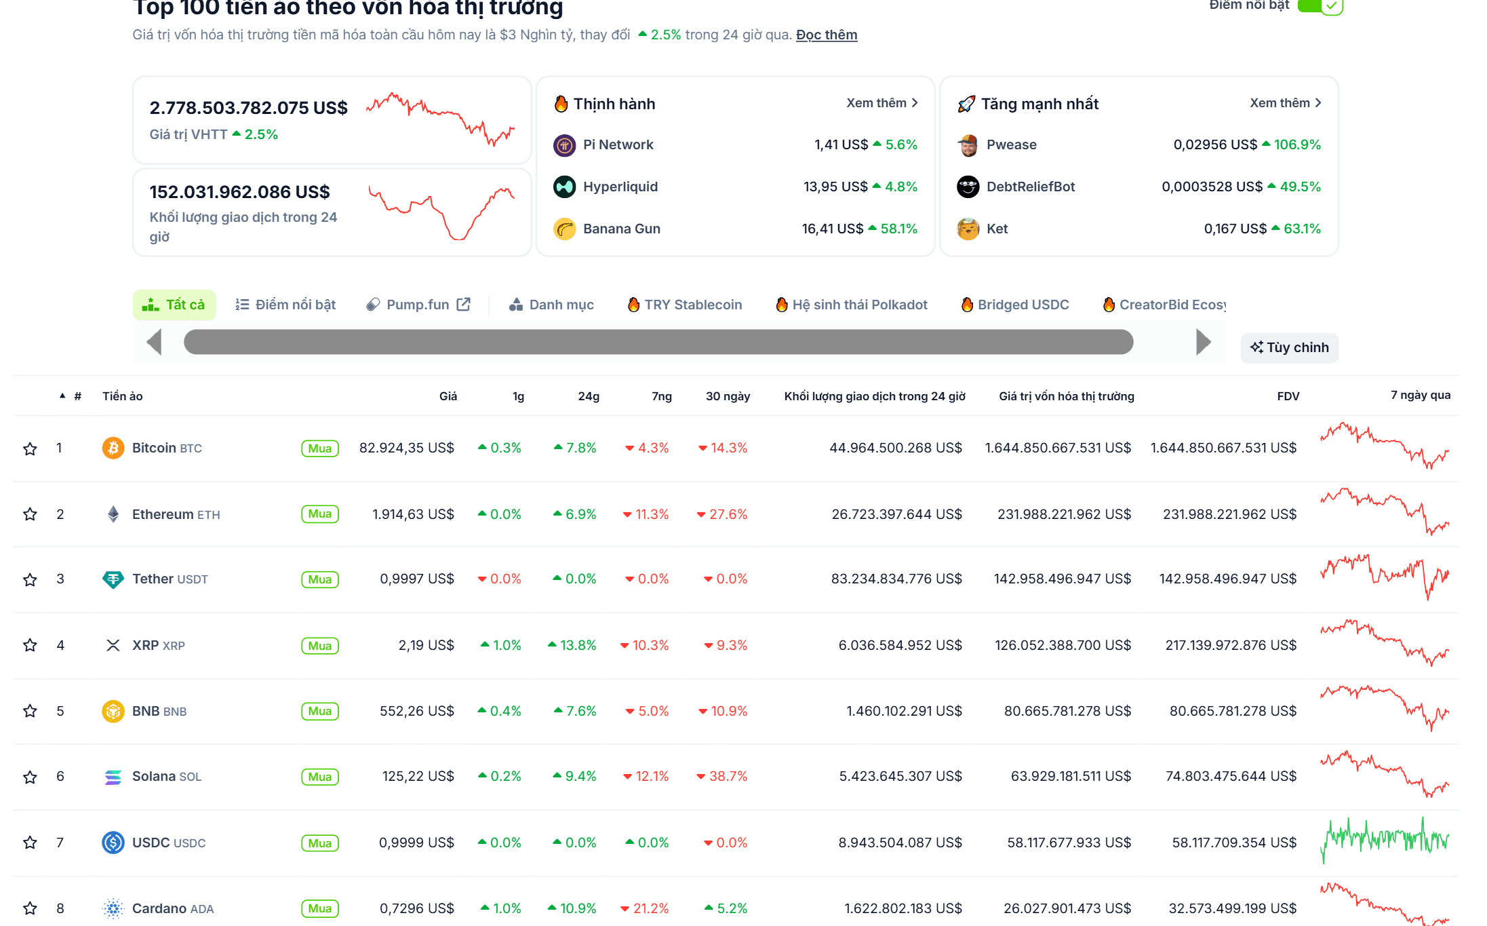Click the Solana logo icon
This screenshot has width=1487, height=926.
[113, 777]
